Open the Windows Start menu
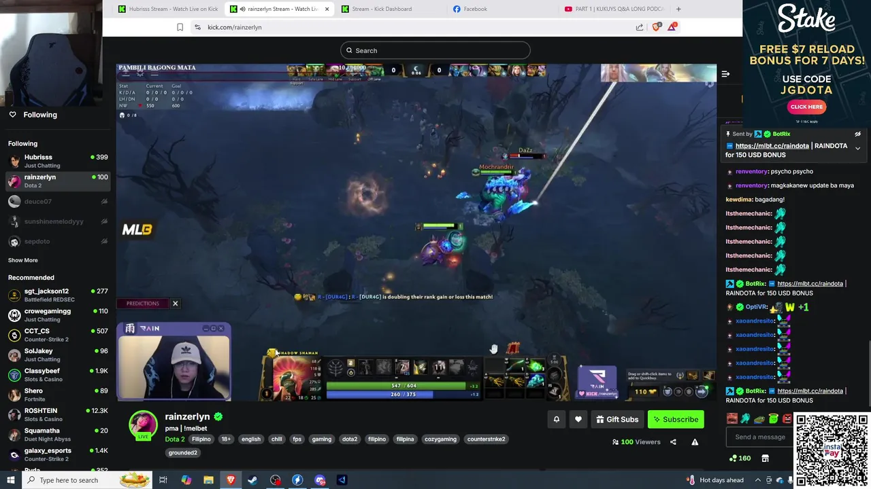Screen dimensions: 871x489 click(x=11, y=480)
